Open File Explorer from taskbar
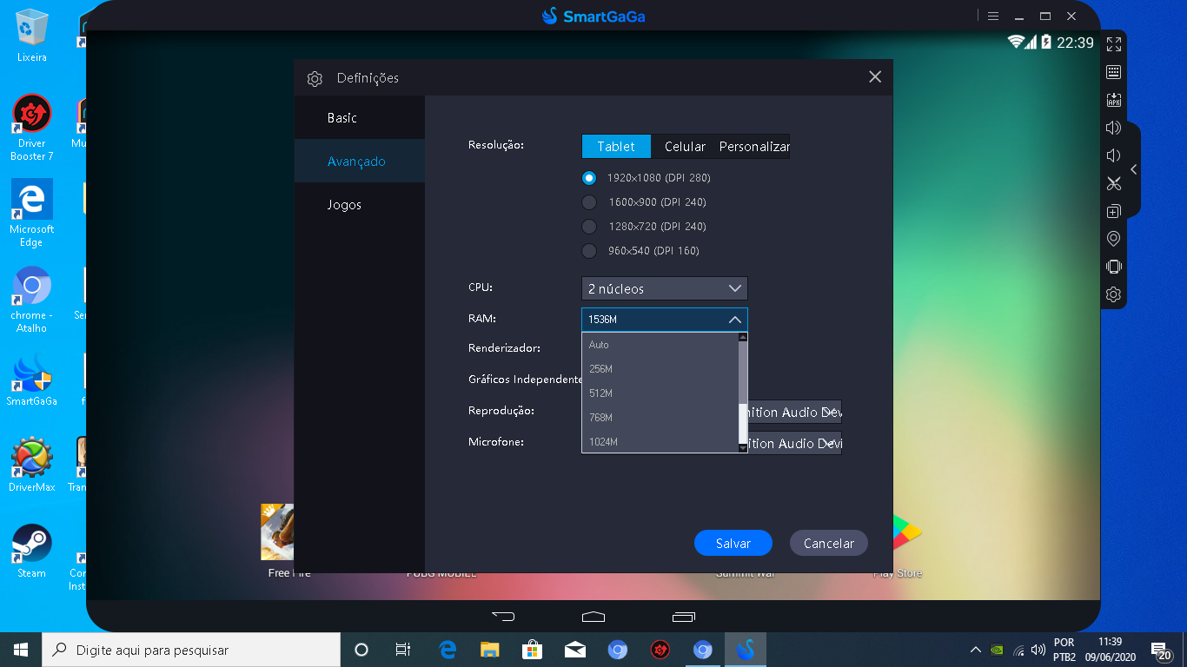 click(490, 650)
